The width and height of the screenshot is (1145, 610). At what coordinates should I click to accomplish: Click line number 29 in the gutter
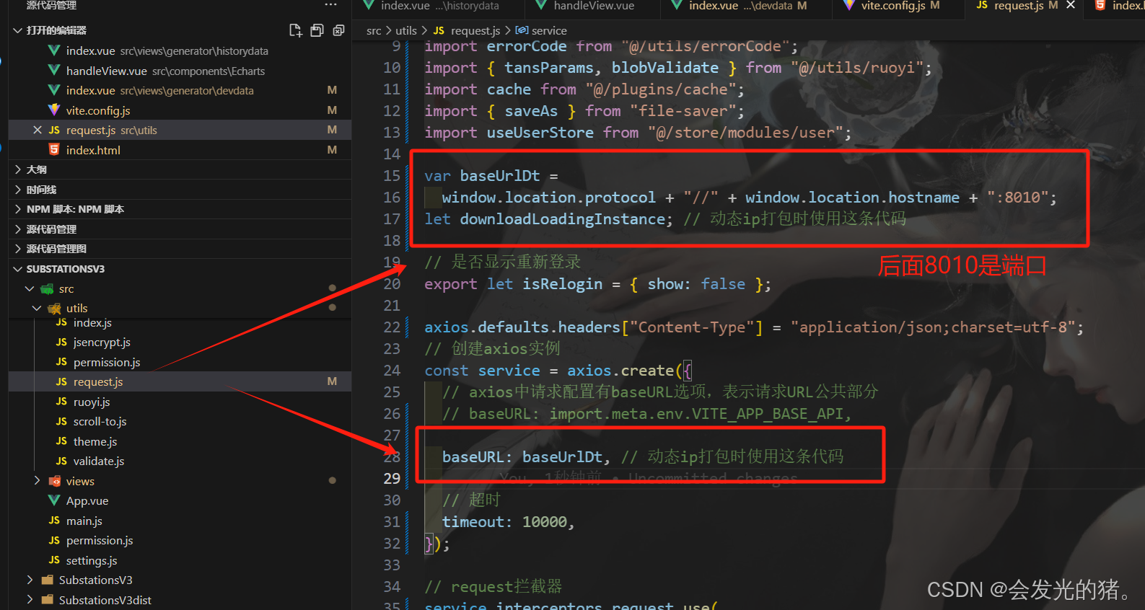[x=392, y=478]
